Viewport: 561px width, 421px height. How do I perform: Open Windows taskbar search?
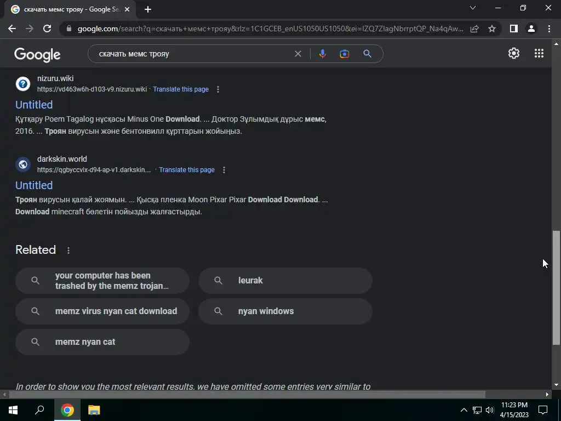(39, 410)
